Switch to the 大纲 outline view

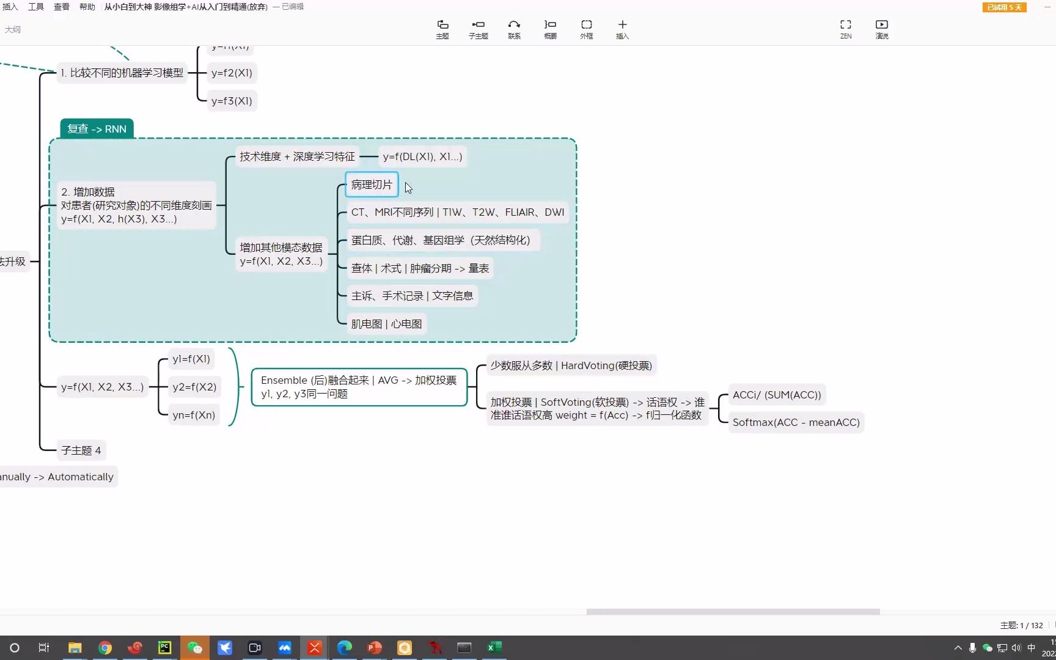pyautogui.click(x=13, y=29)
